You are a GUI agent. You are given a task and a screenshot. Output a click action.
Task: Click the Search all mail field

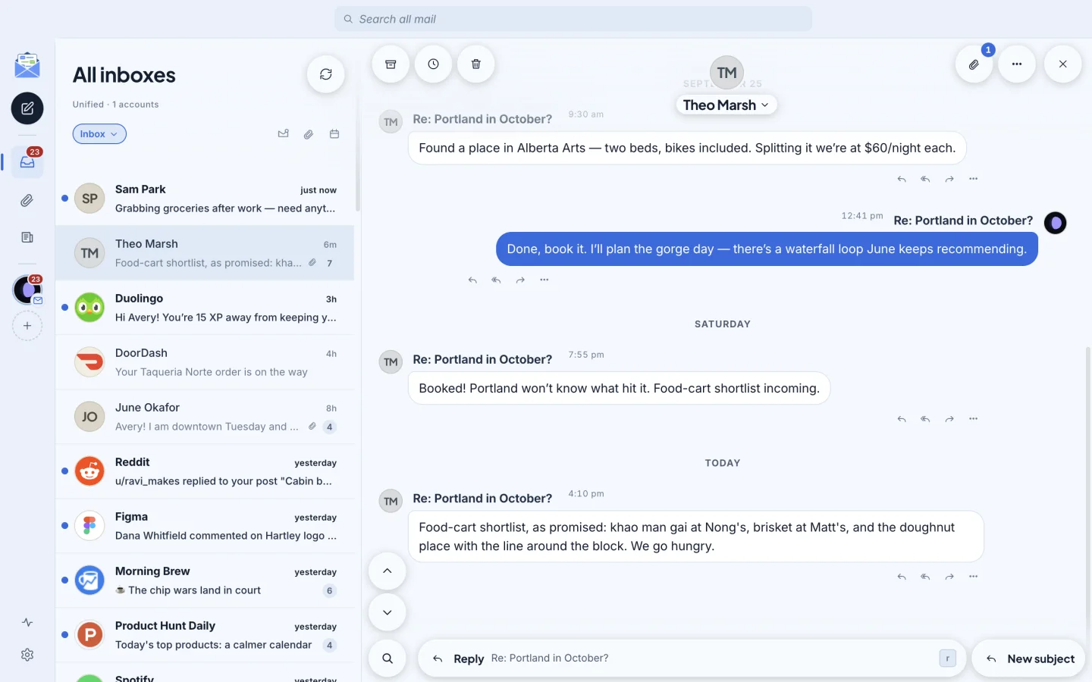click(x=573, y=19)
